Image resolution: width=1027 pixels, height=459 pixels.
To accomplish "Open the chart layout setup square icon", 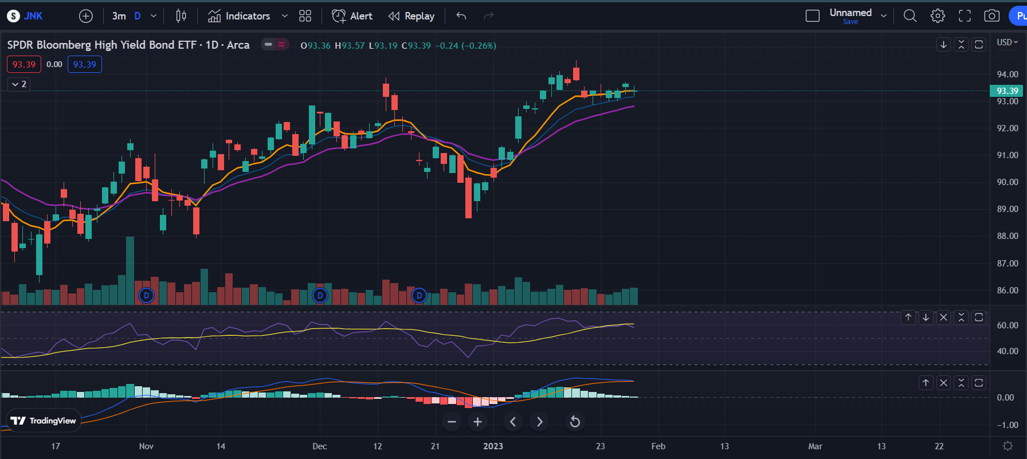I will click(x=813, y=16).
